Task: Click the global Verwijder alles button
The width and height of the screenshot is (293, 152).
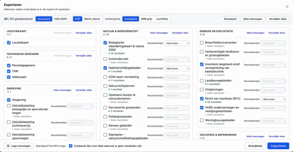Action: pyautogui.click(x=278, y=19)
